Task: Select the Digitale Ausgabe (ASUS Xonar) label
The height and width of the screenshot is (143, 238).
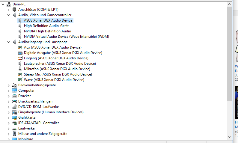Action: (x=63, y=53)
